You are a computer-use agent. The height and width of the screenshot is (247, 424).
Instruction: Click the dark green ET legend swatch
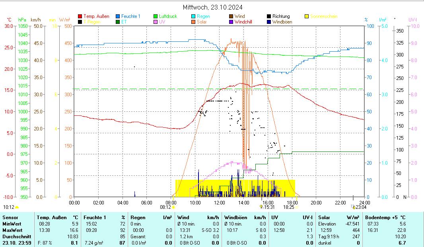pos(118,22)
